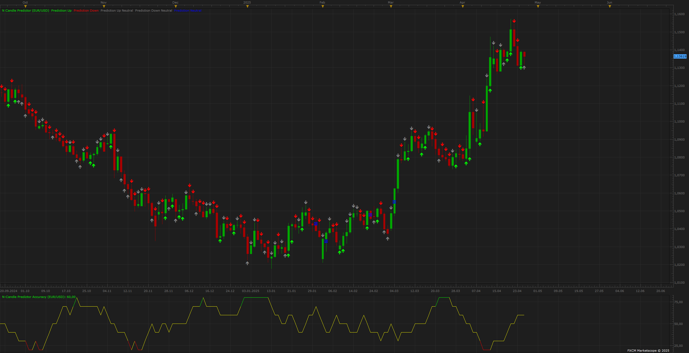Click the 1,1600 price axis label

tap(679, 14)
